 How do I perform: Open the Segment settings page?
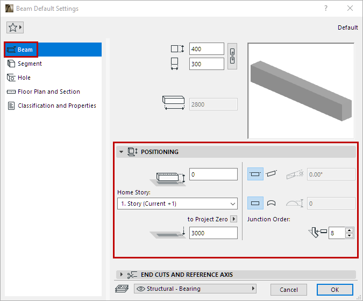[x=53, y=64]
